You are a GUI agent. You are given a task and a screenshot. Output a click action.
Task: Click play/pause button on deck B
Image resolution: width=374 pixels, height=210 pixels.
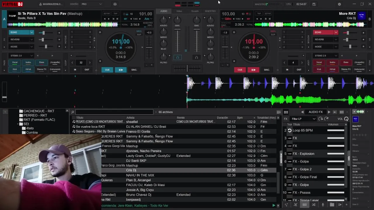coord(253,70)
